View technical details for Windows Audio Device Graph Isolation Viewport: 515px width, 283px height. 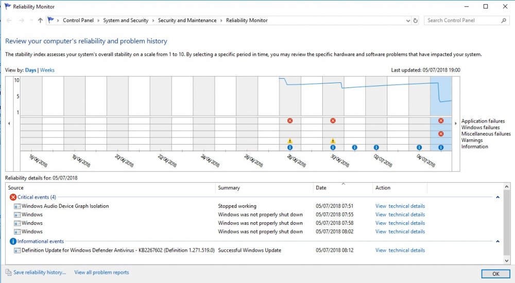400,206
